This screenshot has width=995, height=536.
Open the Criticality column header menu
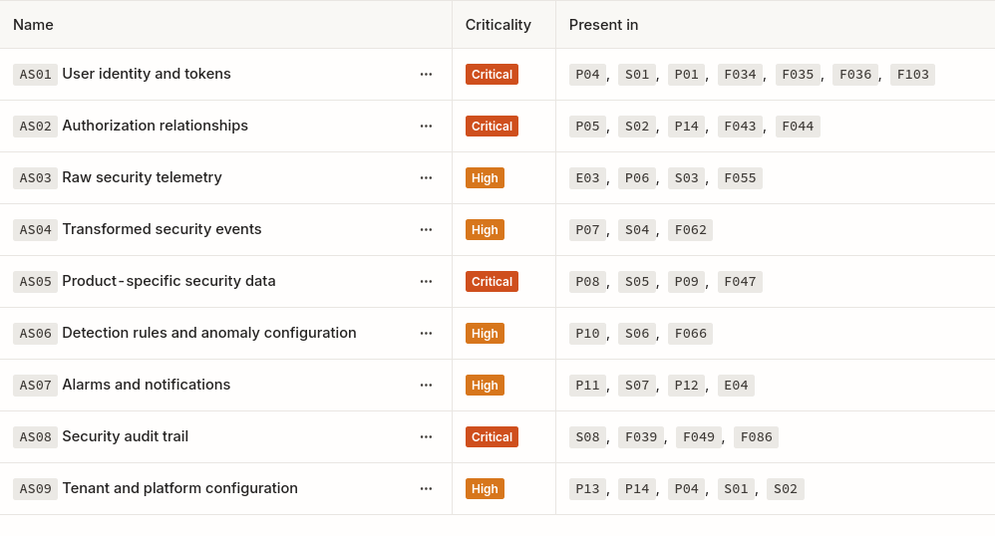(x=498, y=25)
